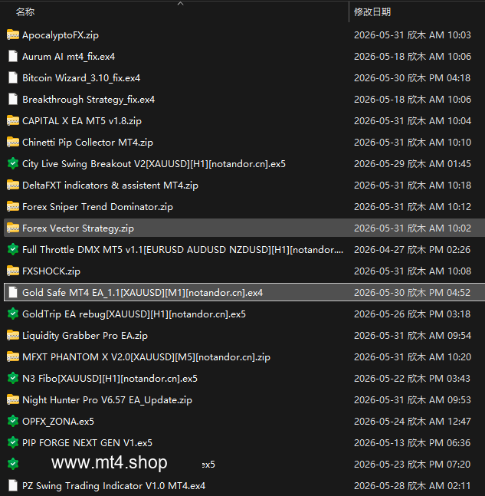This screenshot has height=496, width=485.
Task: Select GoldTrip EA rebug file name
Action: pyautogui.click(x=134, y=314)
